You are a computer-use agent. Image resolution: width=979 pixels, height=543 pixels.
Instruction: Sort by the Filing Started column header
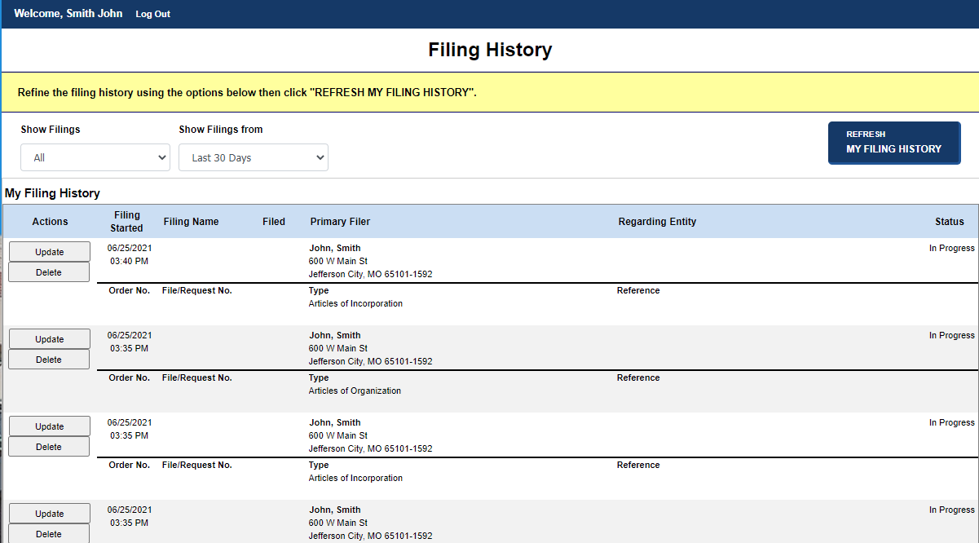click(x=127, y=221)
